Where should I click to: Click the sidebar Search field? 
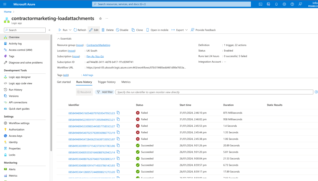point(25,30)
